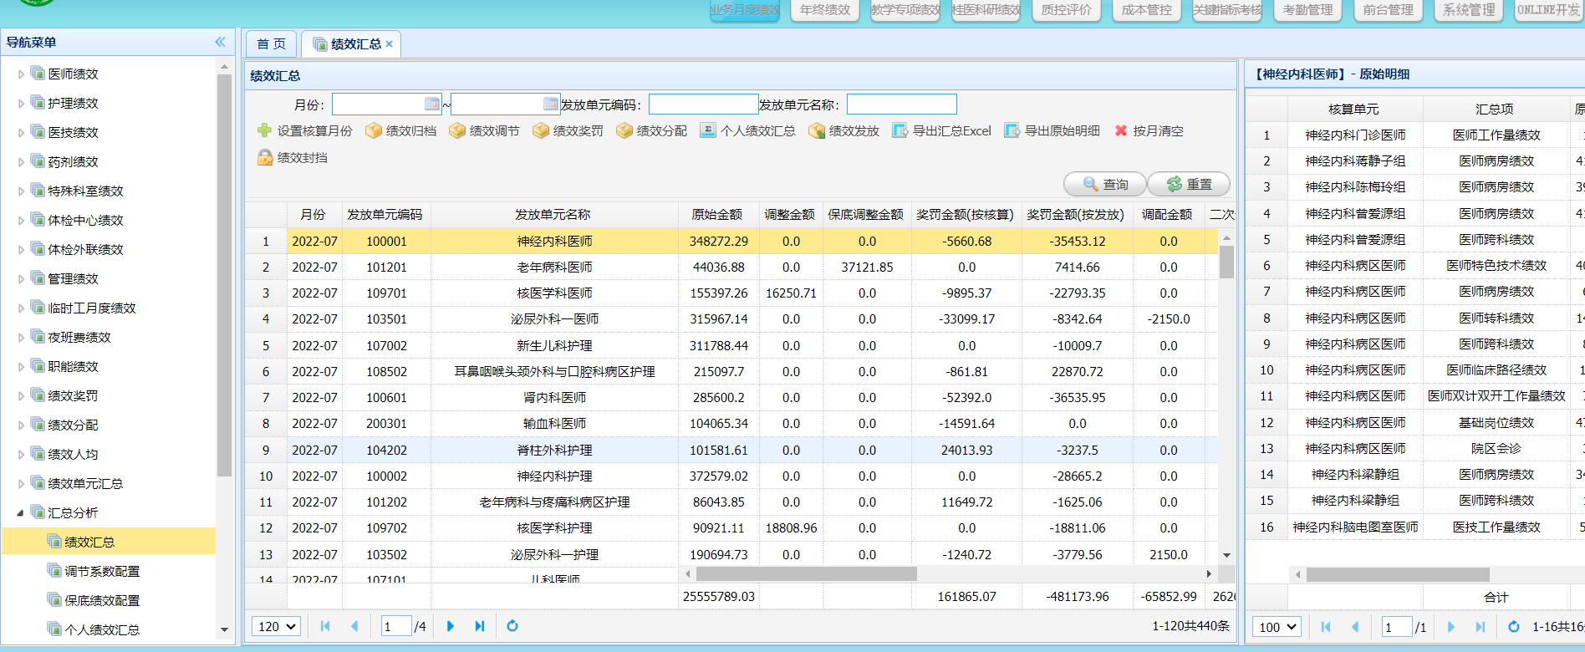Click summary grid page number field
1585x652 pixels.
click(x=396, y=626)
